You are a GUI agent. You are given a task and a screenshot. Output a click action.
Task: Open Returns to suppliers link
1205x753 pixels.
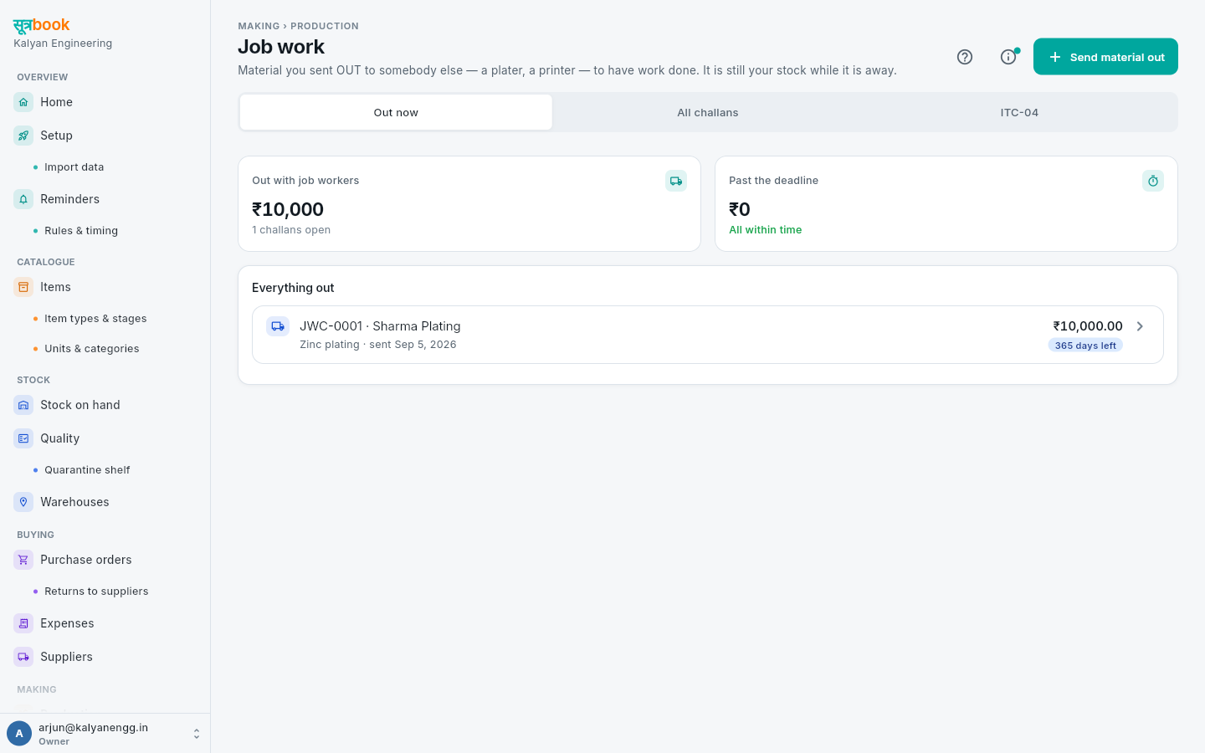(96, 592)
